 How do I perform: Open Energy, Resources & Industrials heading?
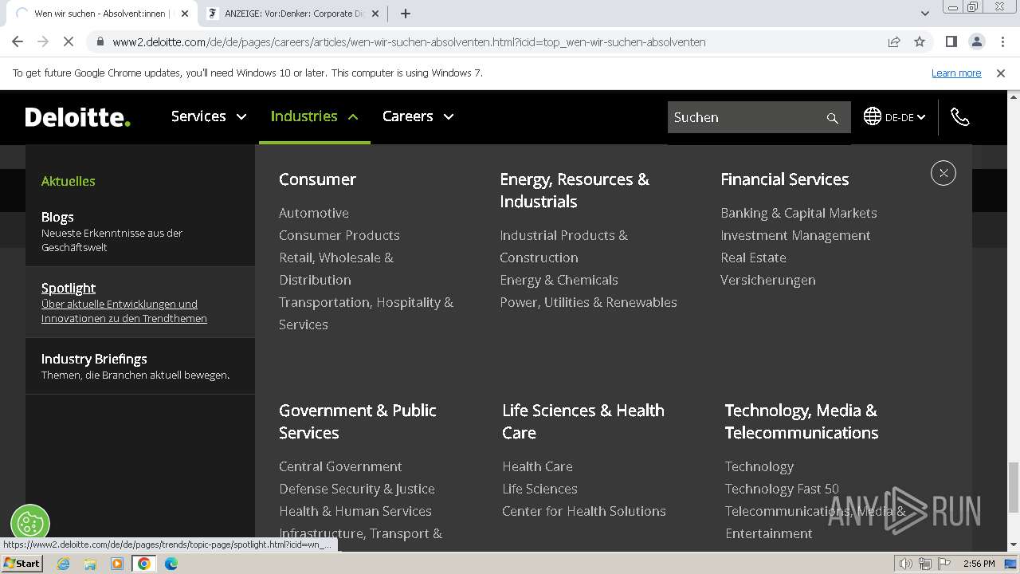pos(575,191)
